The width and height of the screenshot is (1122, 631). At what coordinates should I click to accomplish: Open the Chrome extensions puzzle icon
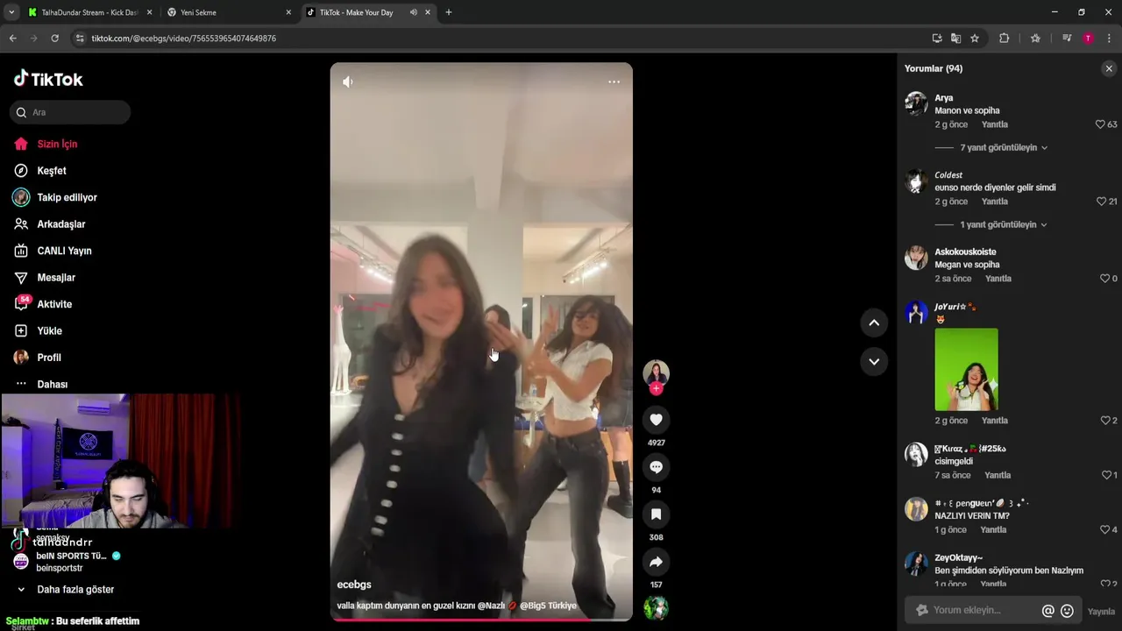click(x=1005, y=39)
